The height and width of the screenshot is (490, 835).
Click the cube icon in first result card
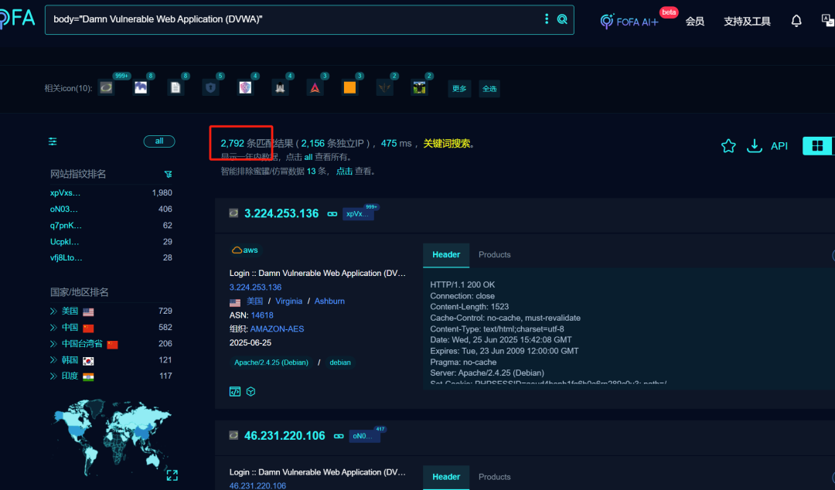pos(250,392)
